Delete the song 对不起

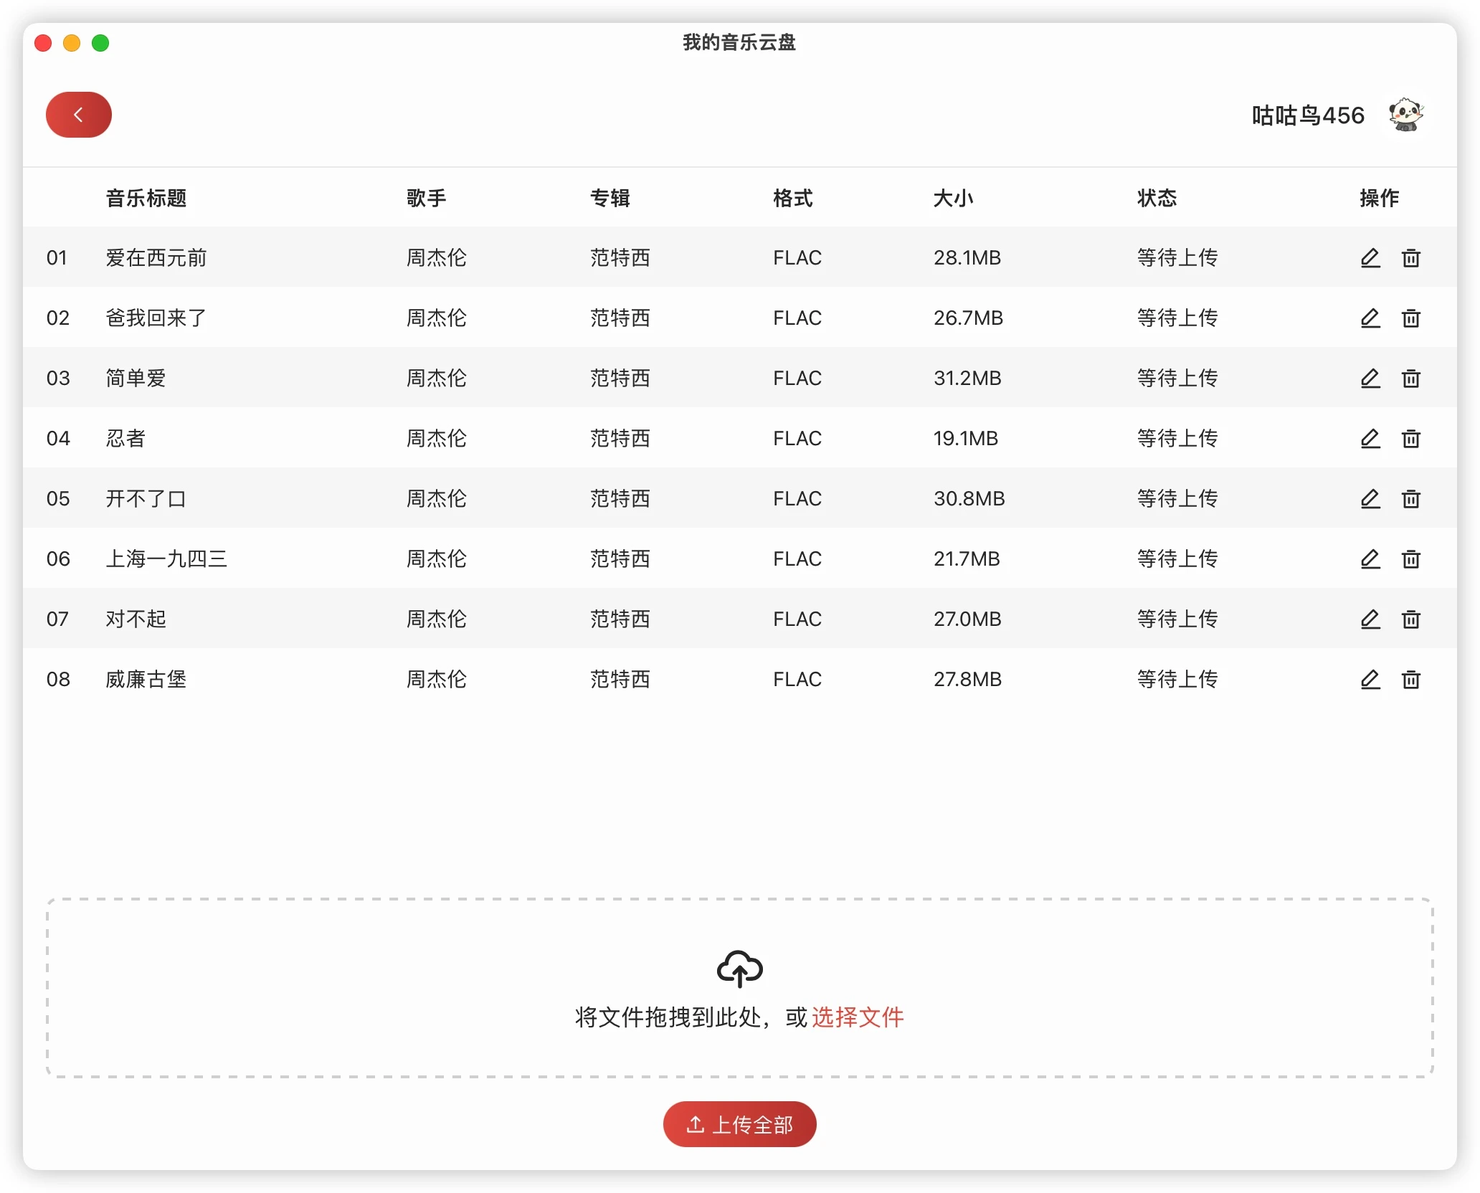pyautogui.click(x=1411, y=619)
